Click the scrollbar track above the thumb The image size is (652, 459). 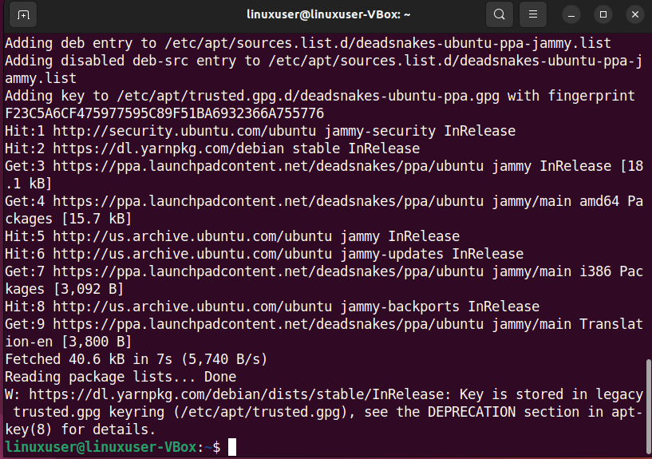(647, 200)
